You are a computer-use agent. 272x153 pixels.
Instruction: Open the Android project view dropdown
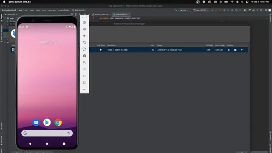pyautogui.click(x=11, y=14)
